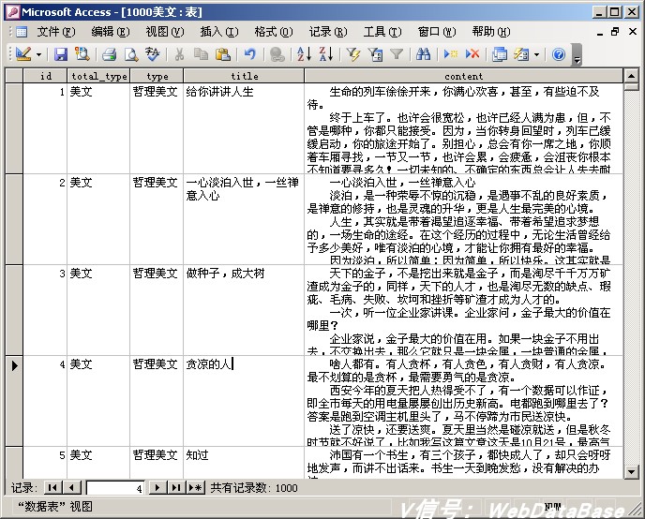Click the record number input box
645x519 pixels.
pos(115,488)
